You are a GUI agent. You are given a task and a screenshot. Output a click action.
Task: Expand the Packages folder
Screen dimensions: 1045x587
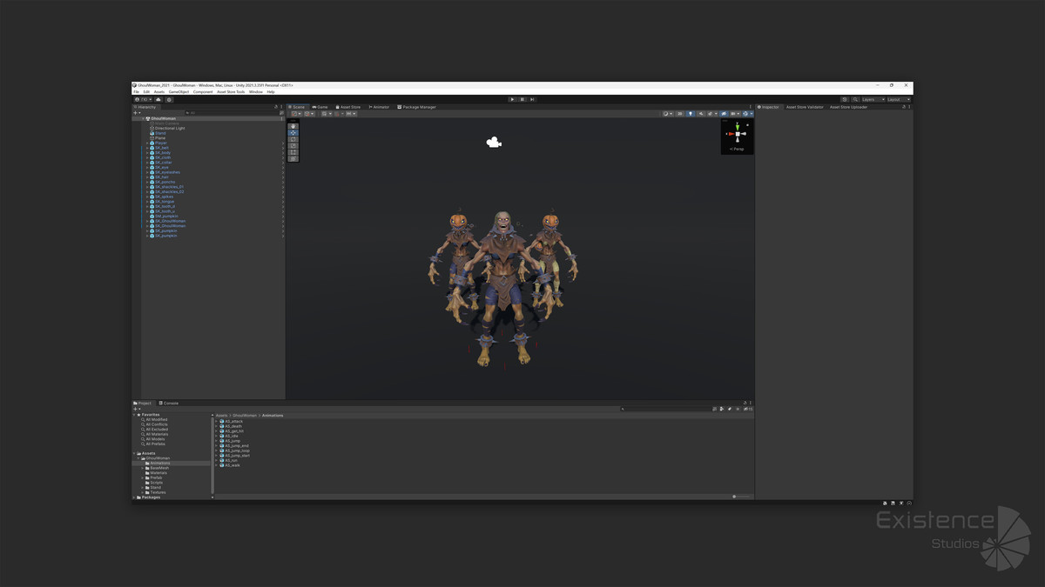134,497
